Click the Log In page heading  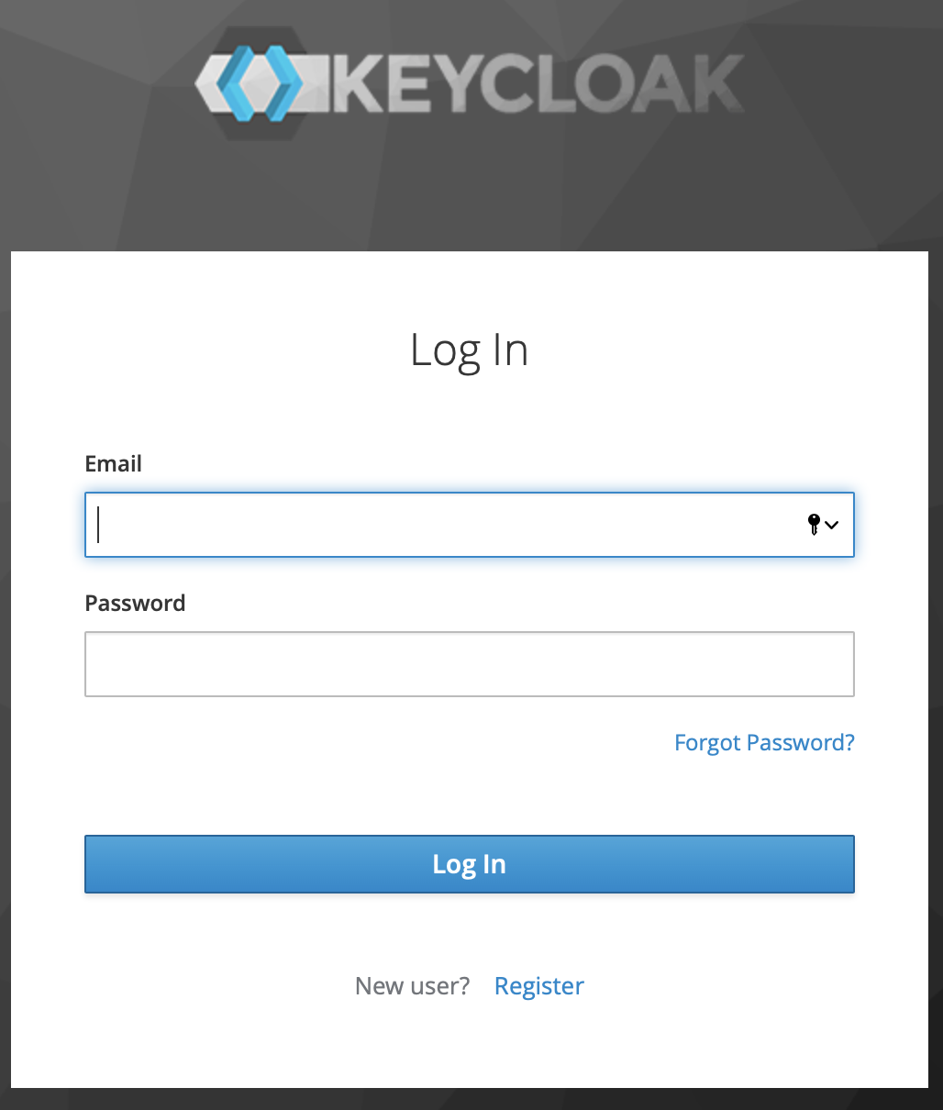[470, 351]
